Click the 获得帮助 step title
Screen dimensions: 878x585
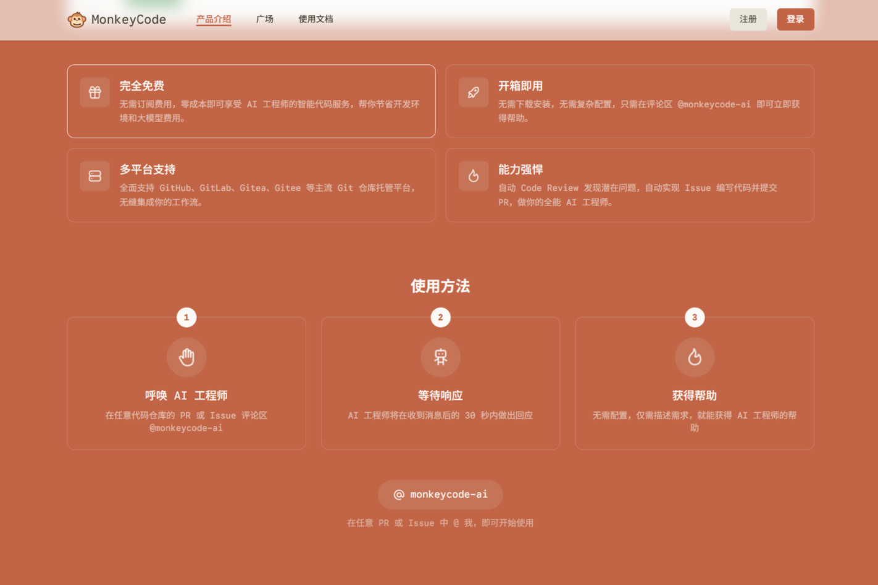tap(695, 396)
